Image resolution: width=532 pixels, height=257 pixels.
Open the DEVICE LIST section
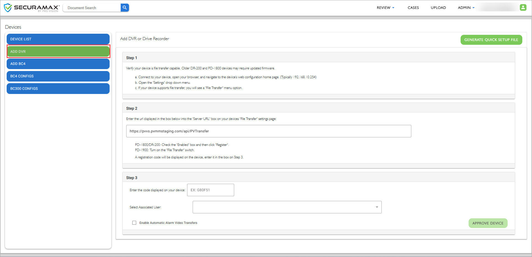click(x=58, y=39)
